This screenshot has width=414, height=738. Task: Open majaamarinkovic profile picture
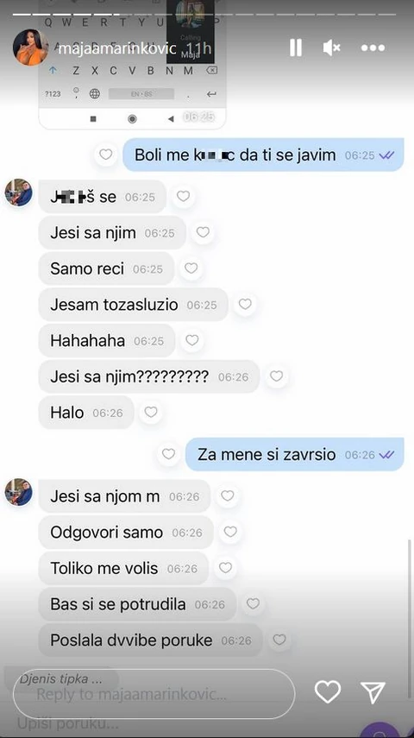pyautogui.click(x=30, y=47)
